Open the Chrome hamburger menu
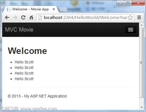Screen dimensions: 146x112 (139, 17)
